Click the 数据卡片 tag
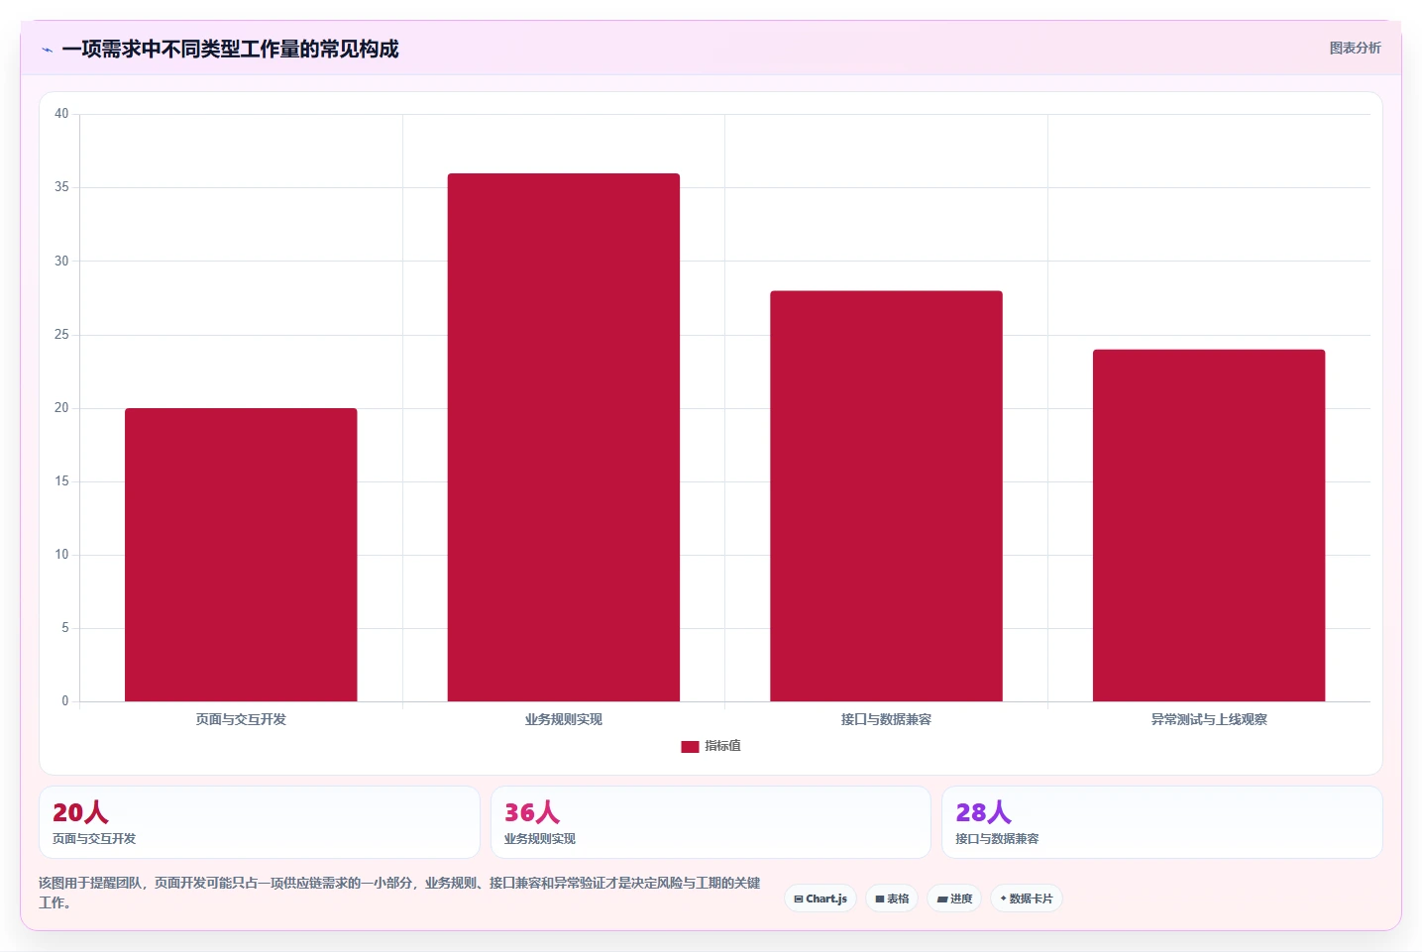 pos(1027,899)
